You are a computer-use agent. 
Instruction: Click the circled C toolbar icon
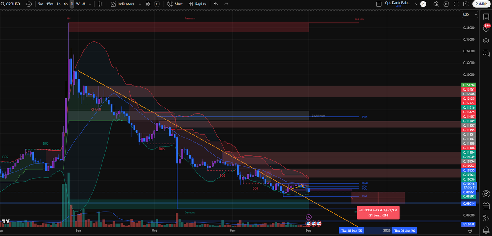156,4
